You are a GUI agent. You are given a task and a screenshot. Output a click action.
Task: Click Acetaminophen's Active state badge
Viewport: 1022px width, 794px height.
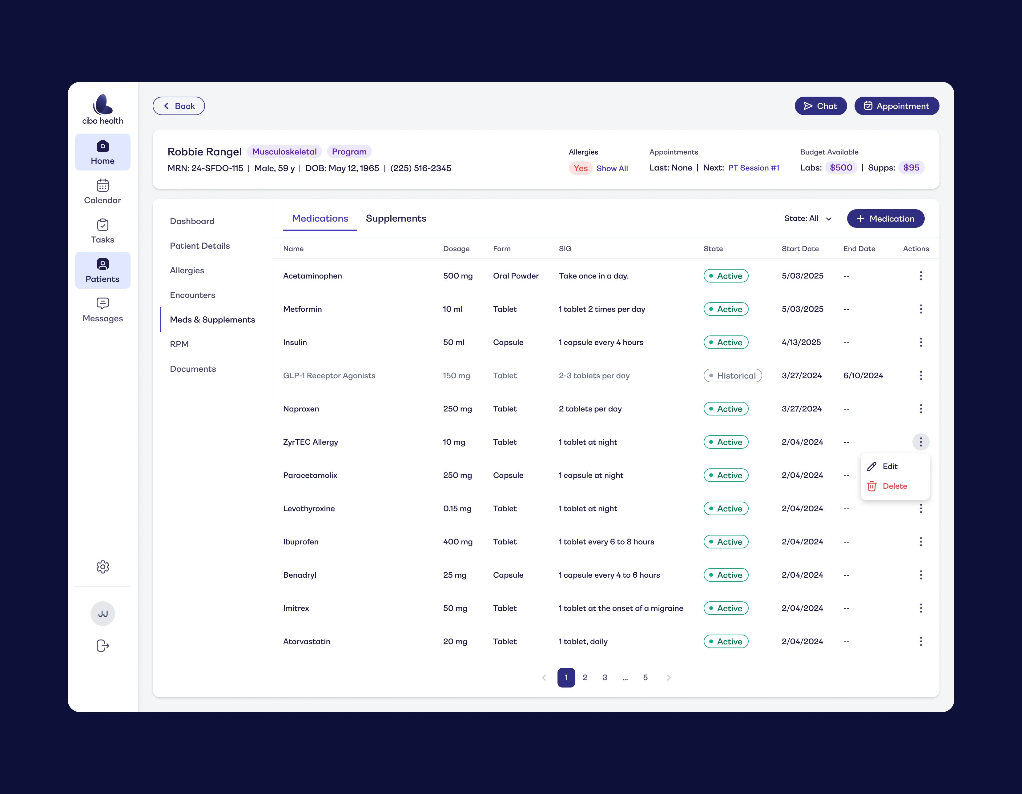click(x=726, y=276)
